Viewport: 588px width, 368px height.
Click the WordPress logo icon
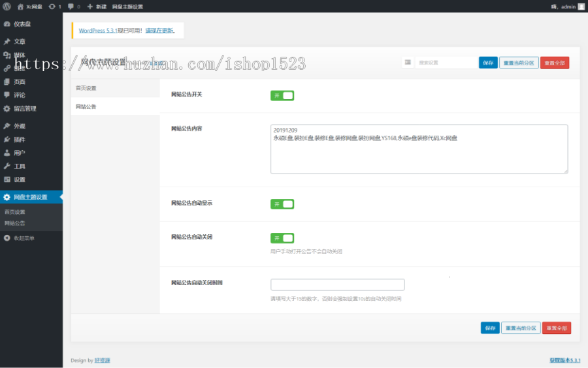[7, 7]
